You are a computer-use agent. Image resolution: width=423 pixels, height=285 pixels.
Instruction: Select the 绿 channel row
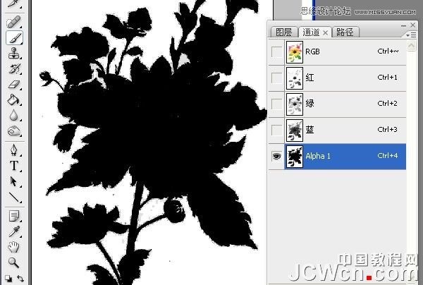(345, 104)
